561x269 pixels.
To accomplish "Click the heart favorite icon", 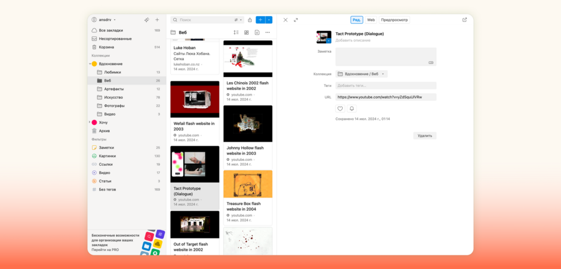I will point(340,109).
